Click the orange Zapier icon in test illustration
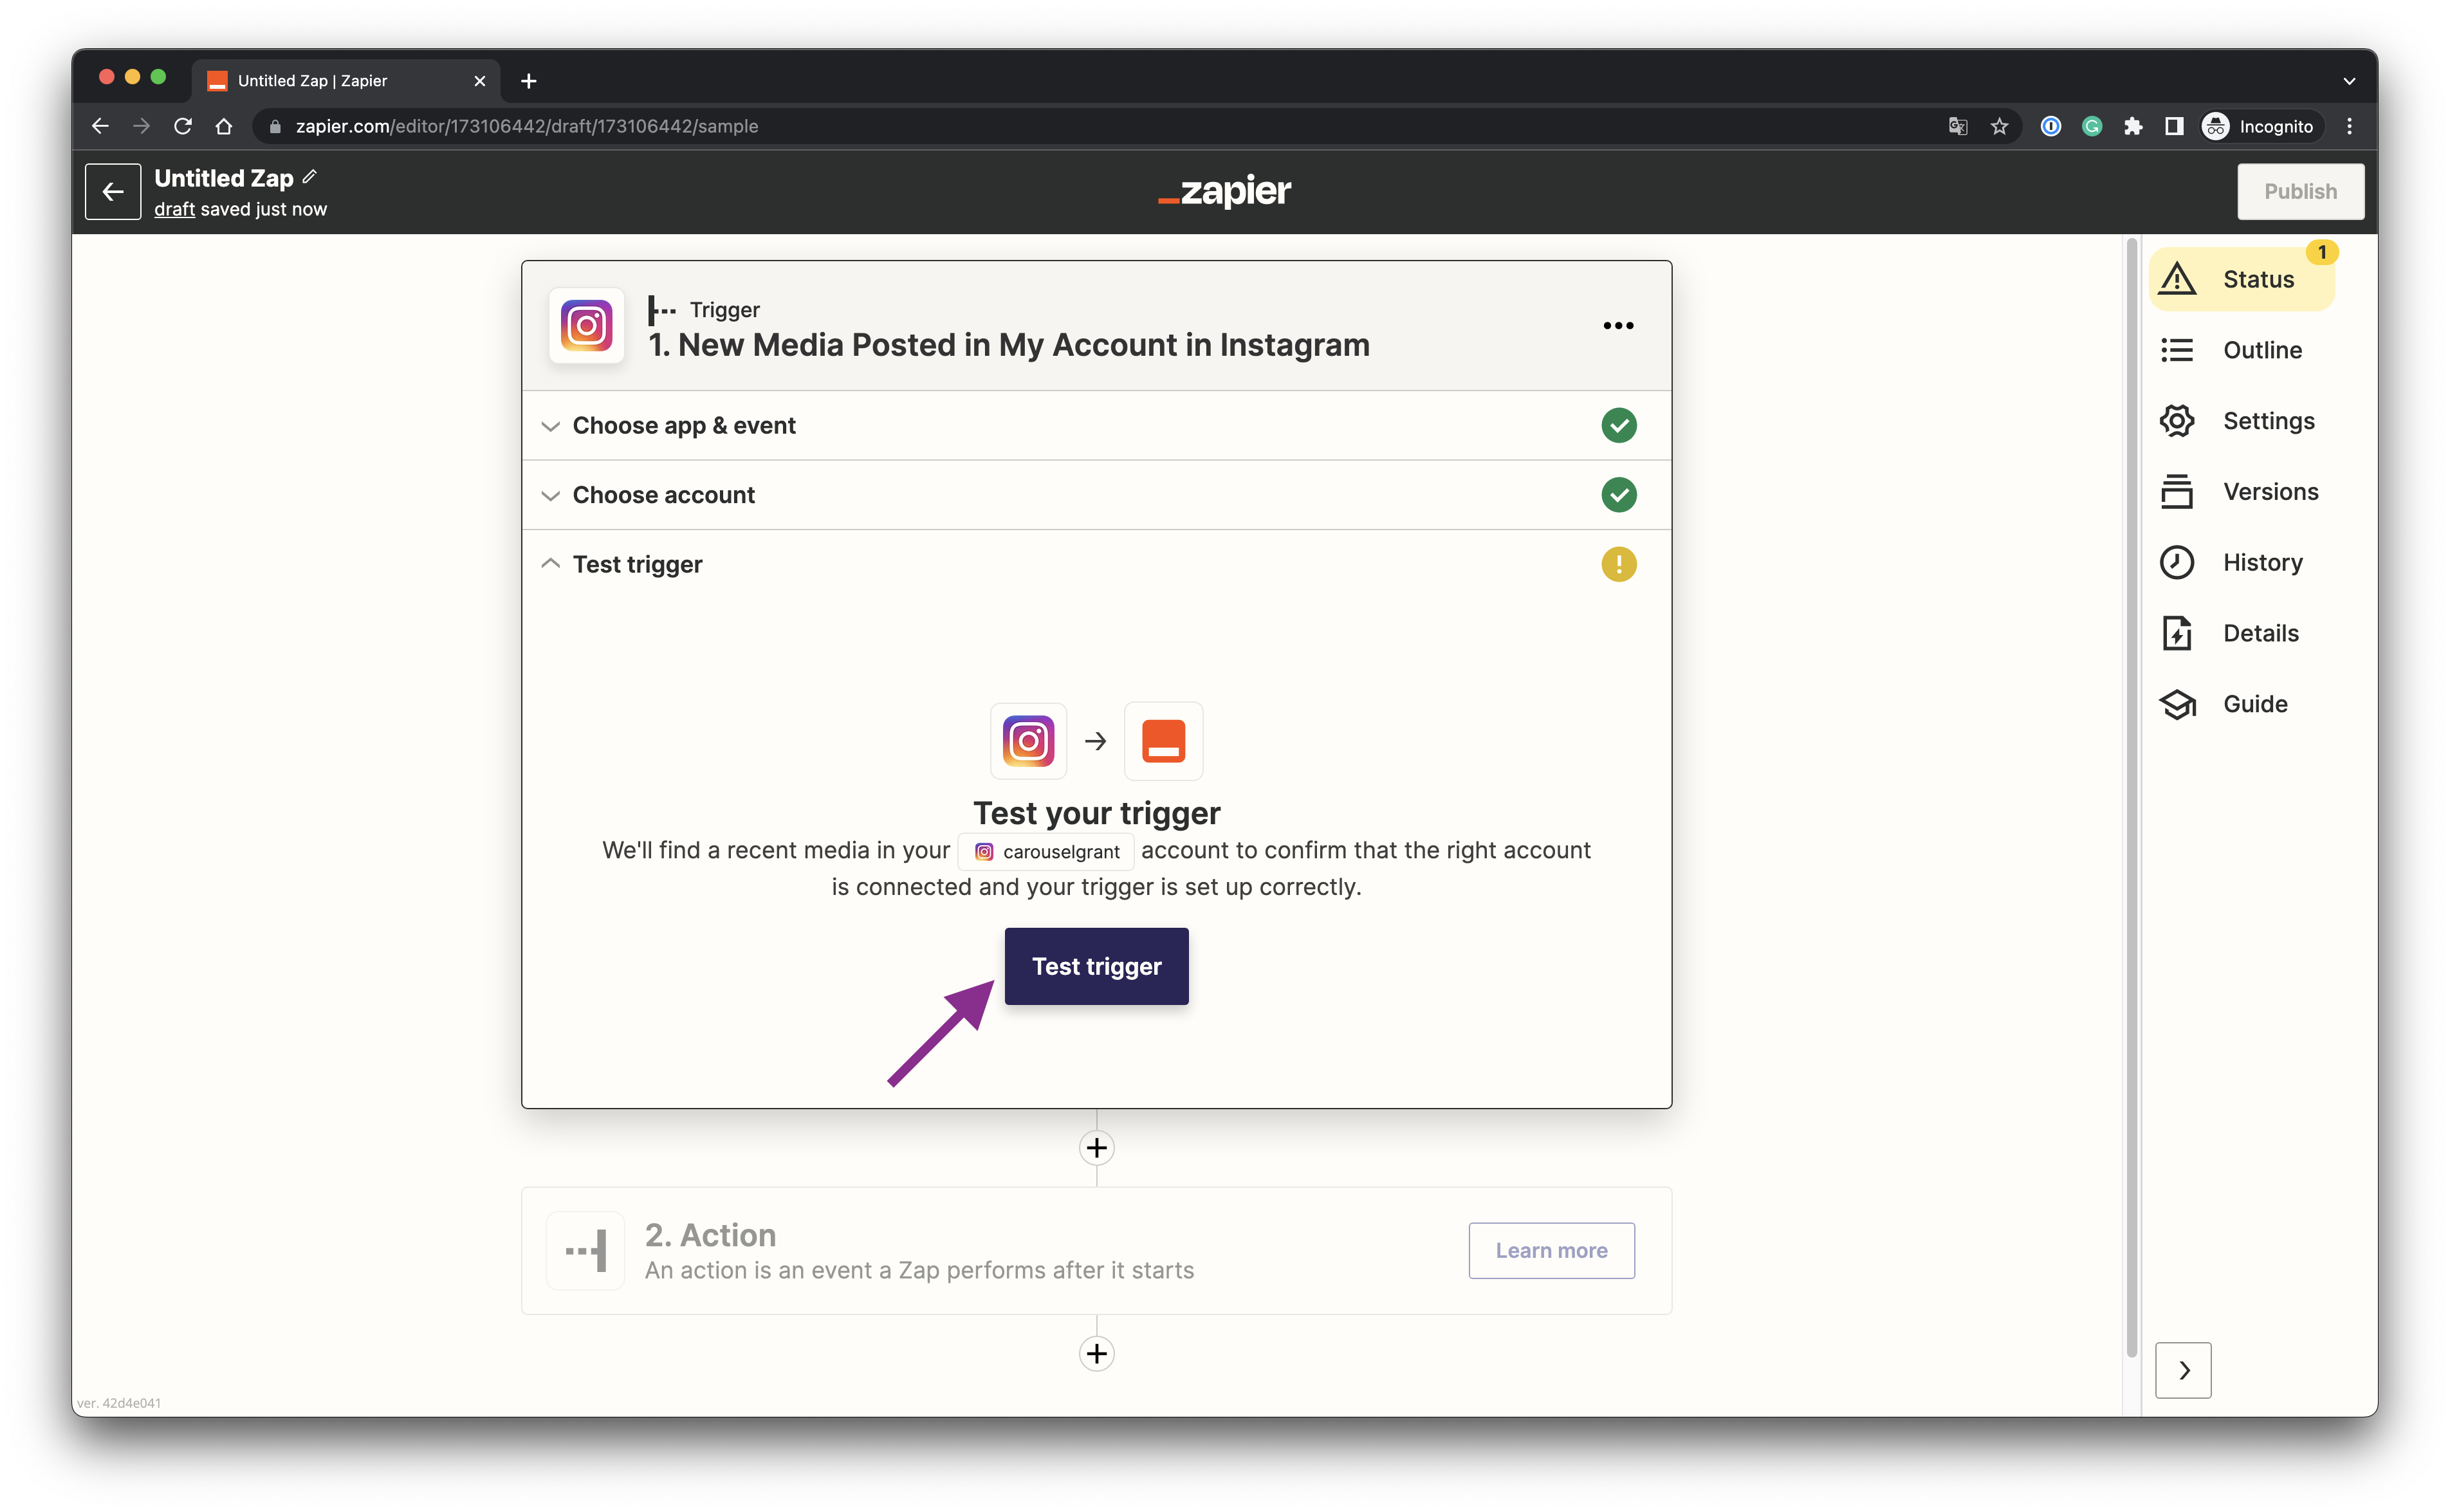Screen dimensions: 2450x1512 1163,742
